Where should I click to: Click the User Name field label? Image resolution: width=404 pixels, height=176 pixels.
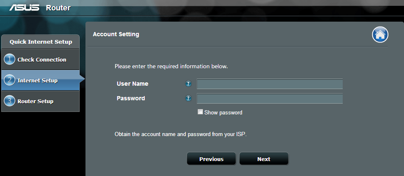click(x=133, y=84)
